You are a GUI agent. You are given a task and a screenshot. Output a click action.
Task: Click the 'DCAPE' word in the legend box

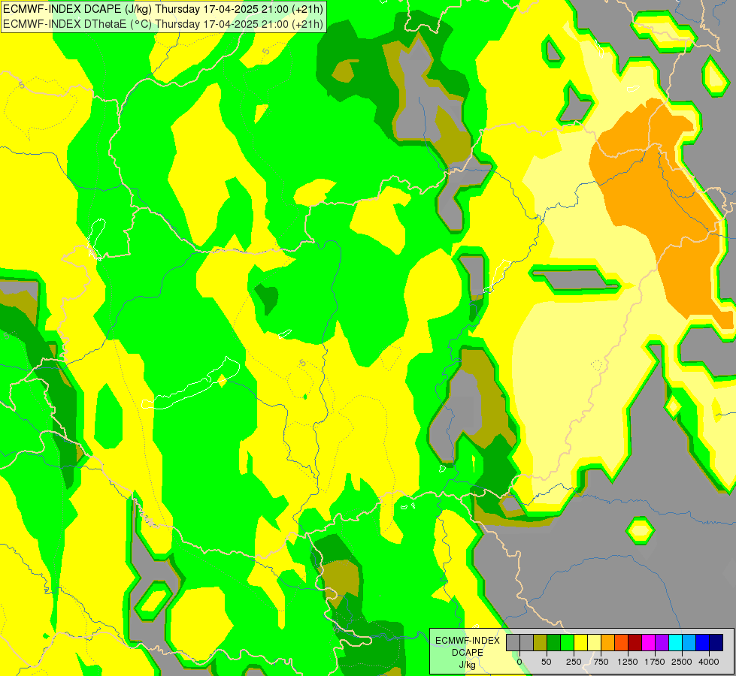pos(468,653)
